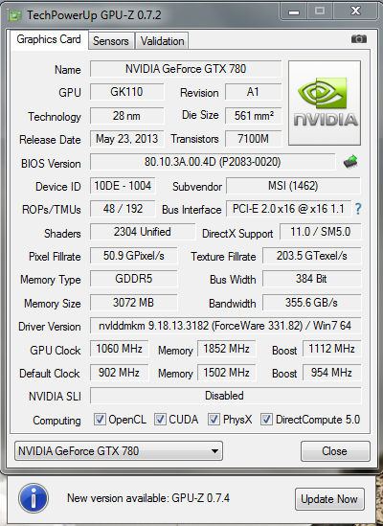Click the Boost clock field 1112 MHz

coord(331,349)
